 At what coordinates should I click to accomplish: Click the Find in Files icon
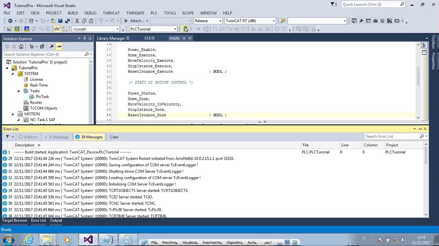click(283, 21)
